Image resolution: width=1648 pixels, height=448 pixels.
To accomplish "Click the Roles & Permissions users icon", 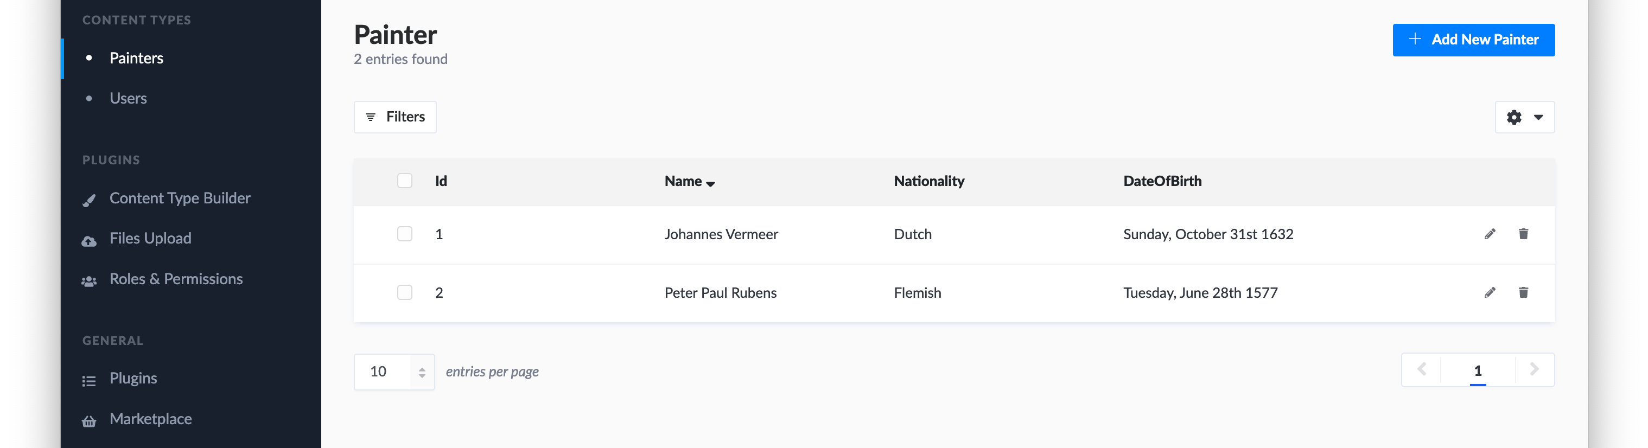I will point(90,281).
